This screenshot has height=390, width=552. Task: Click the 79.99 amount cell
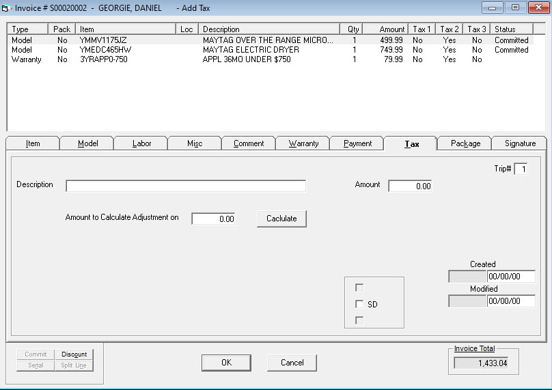pyautogui.click(x=394, y=59)
